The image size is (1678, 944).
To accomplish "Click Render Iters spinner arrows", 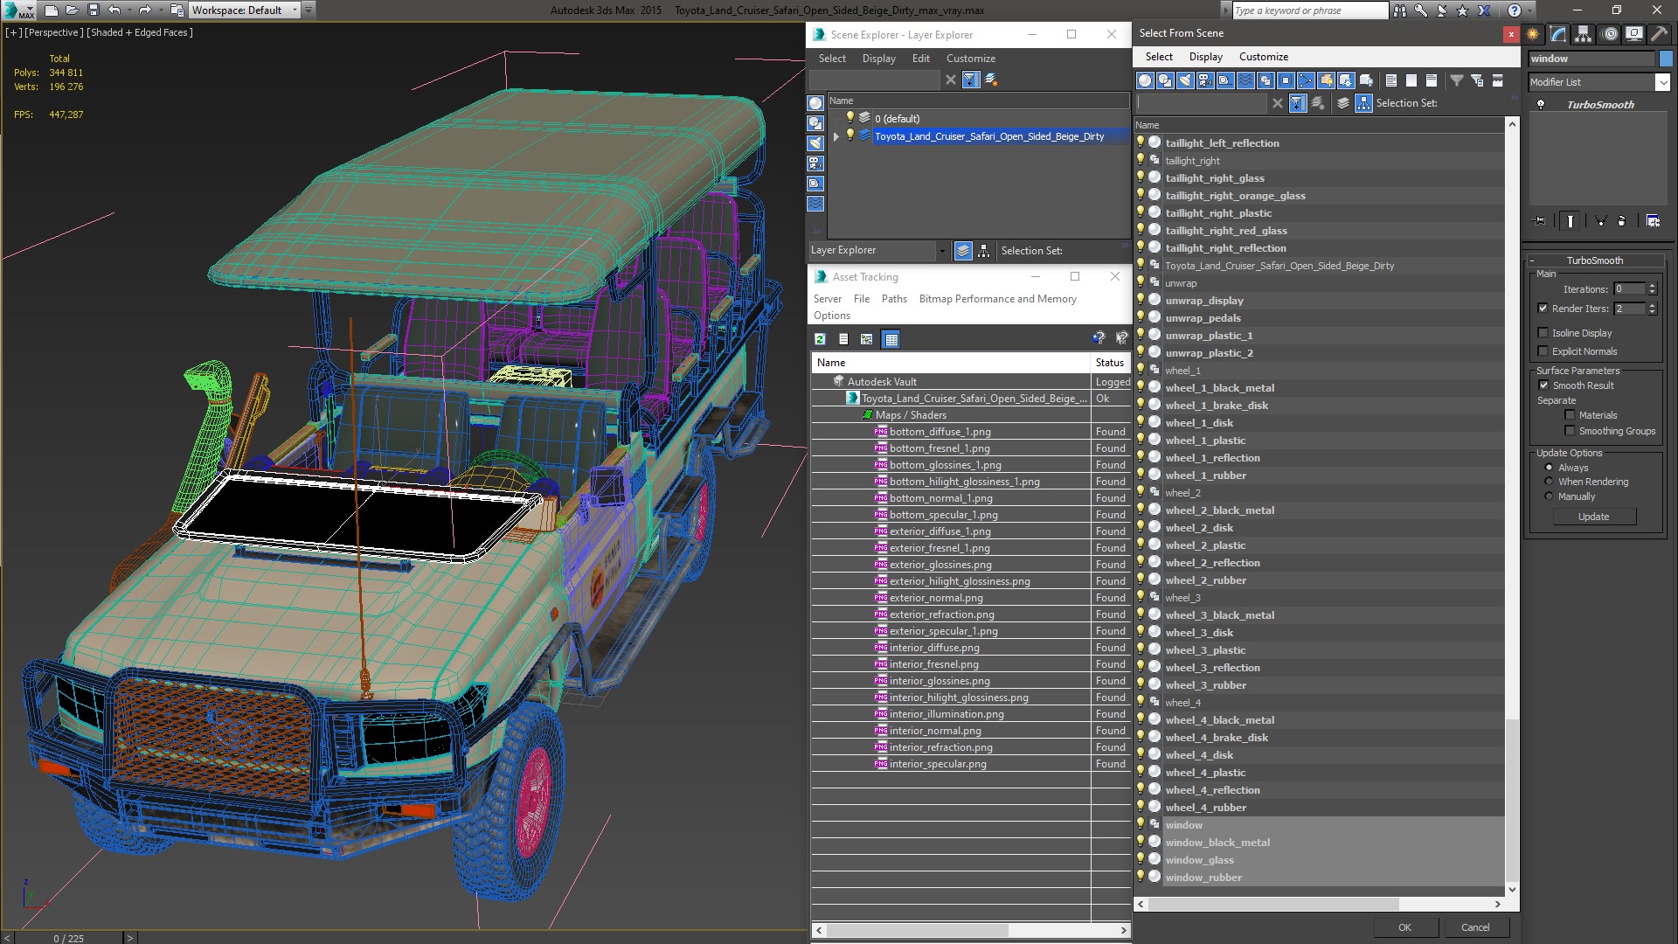I will (1652, 309).
